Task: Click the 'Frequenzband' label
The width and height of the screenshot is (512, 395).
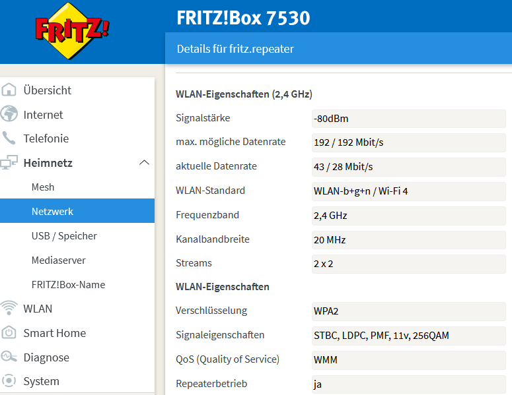Action: point(207,215)
